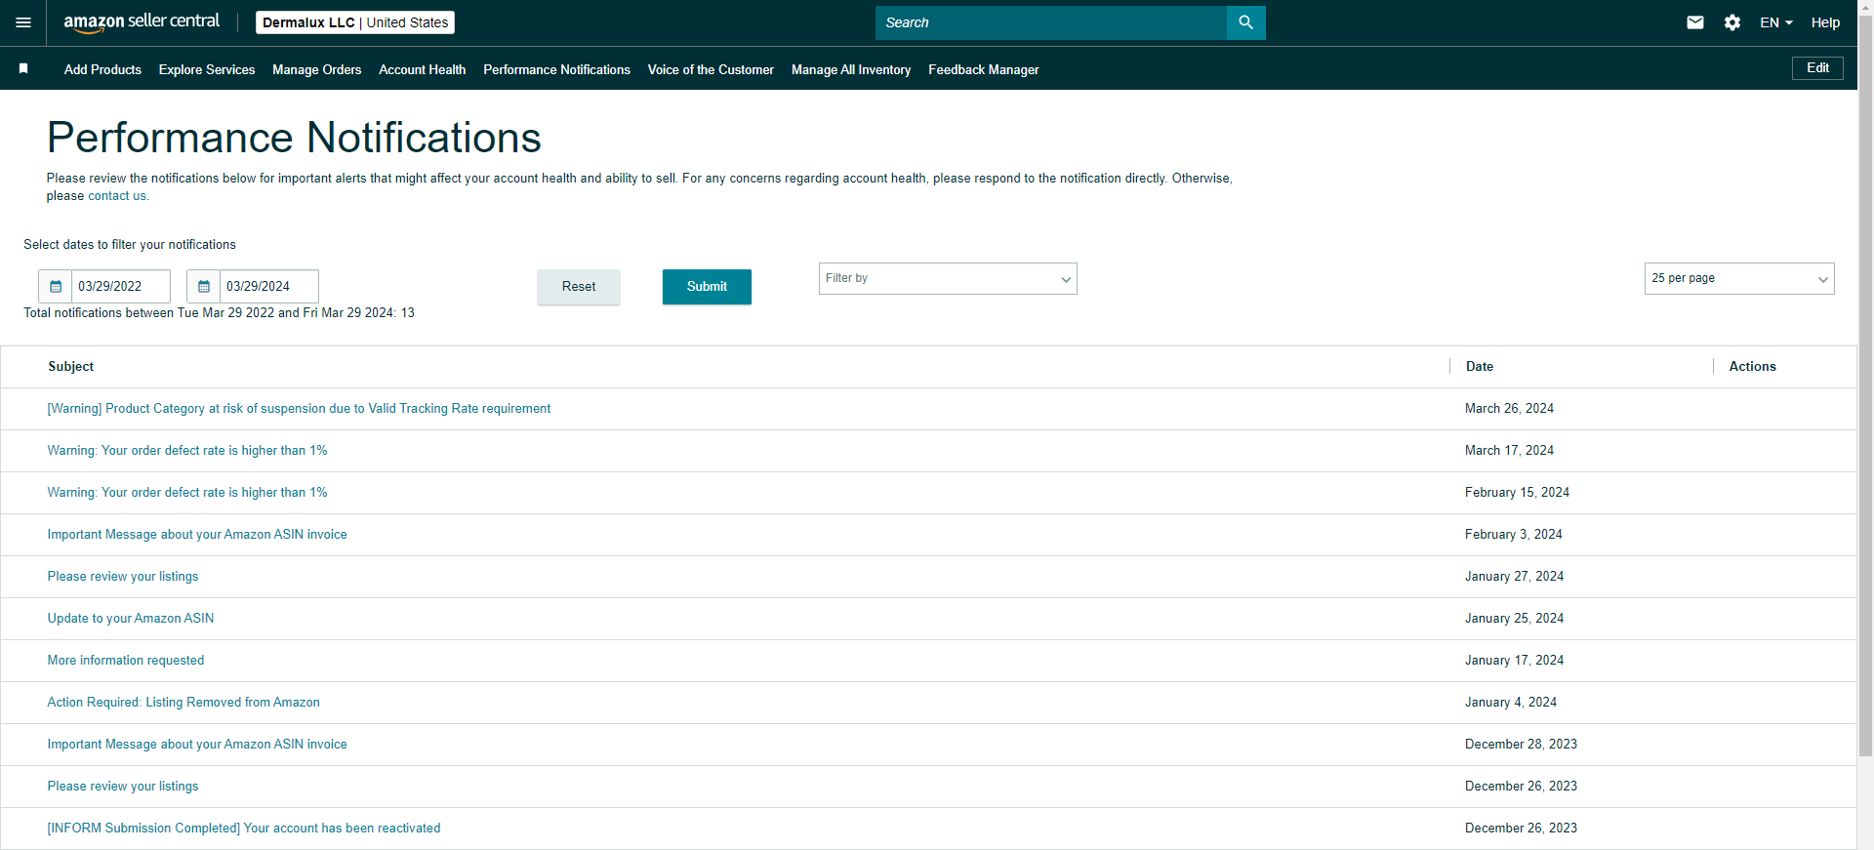Click the start date field 03/29/2022
The image size is (1874, 850).
[x=121, y=286]
